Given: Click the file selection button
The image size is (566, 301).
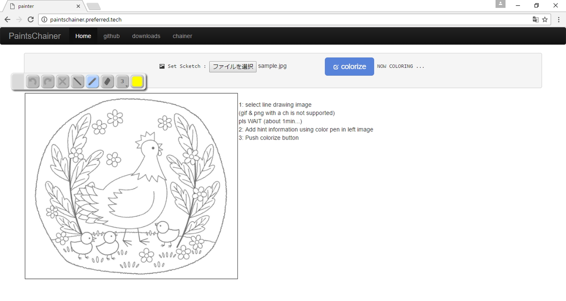Looking at the screenshot, I should [x=233, y=66].
